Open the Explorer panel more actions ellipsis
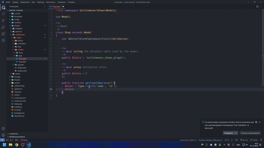The width and height of the screenshot is (264, 148). (45, 7)
